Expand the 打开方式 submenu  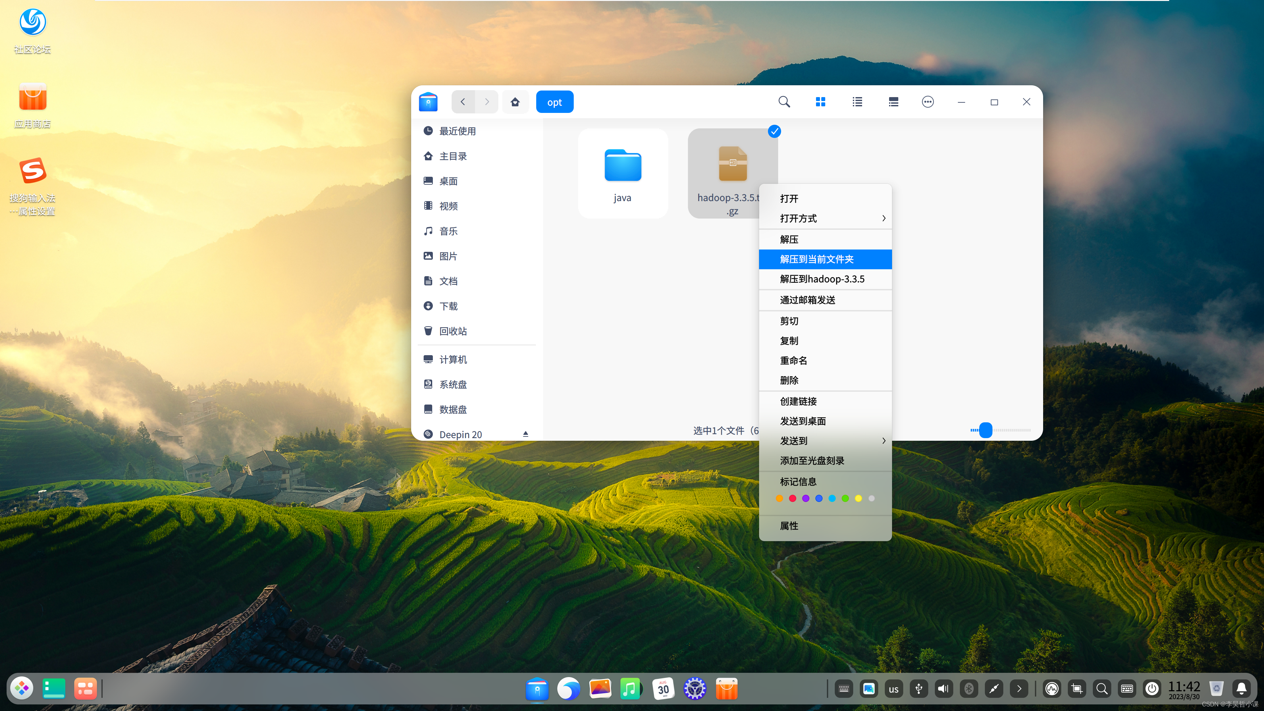point(825,218)
